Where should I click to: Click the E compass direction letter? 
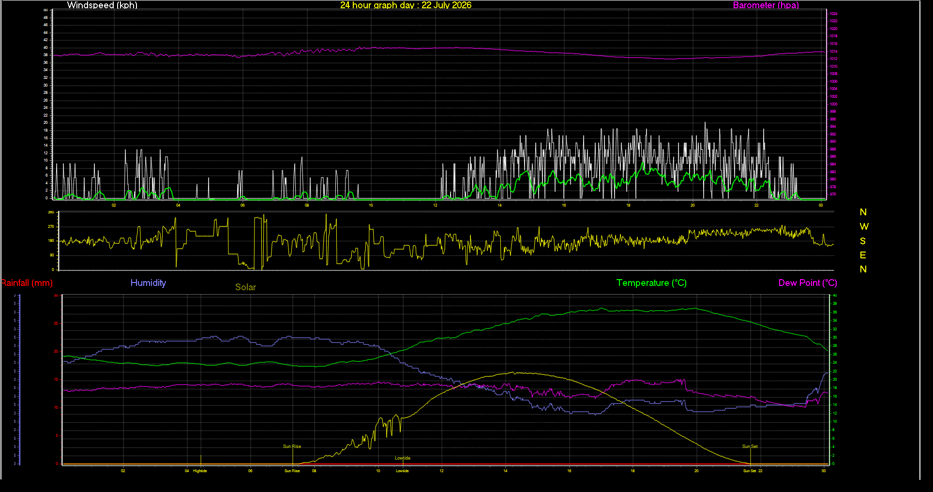863,255
